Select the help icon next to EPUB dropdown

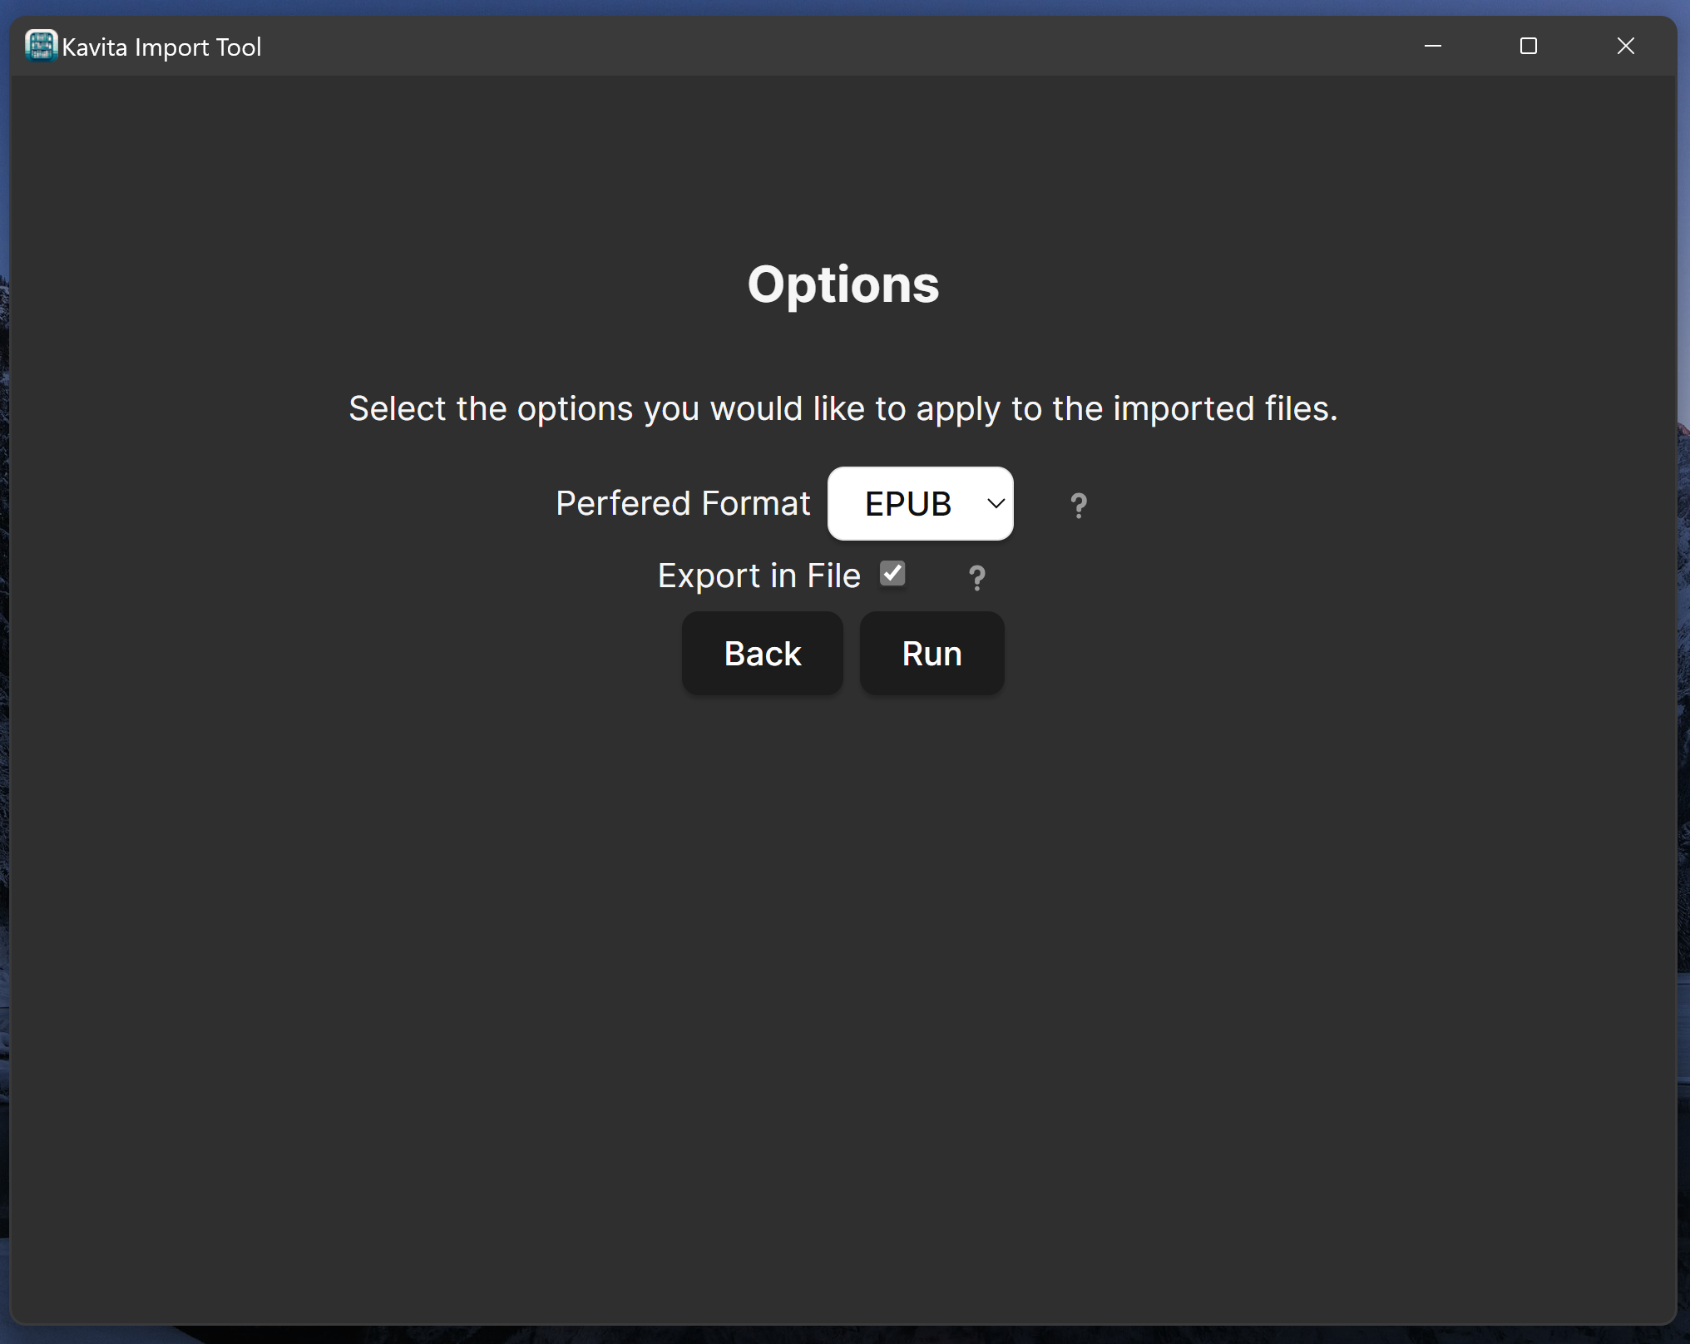coord(1078,504)
